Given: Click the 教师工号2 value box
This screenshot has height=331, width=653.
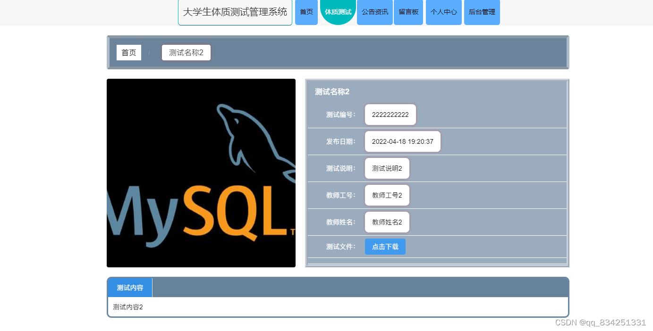Looking at the screenshot, I should coord(387,195).
